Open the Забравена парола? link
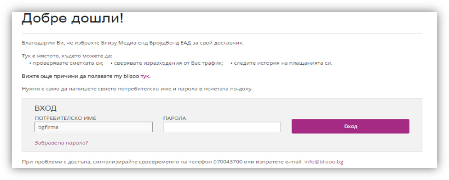The width and height of the screenshot is (449, 180). click(x=61, y=142)
